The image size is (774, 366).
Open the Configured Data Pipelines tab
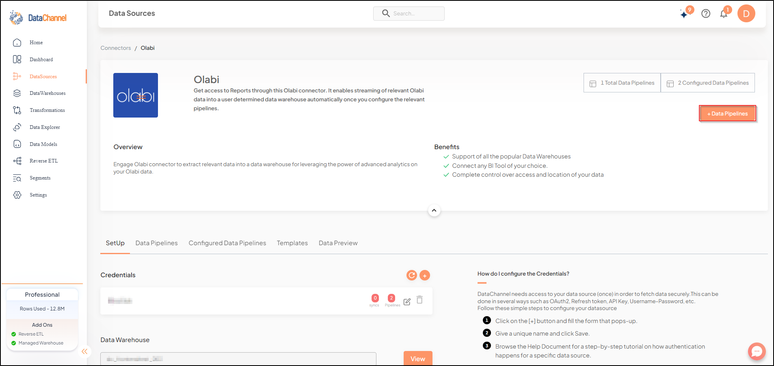point(227,243)
